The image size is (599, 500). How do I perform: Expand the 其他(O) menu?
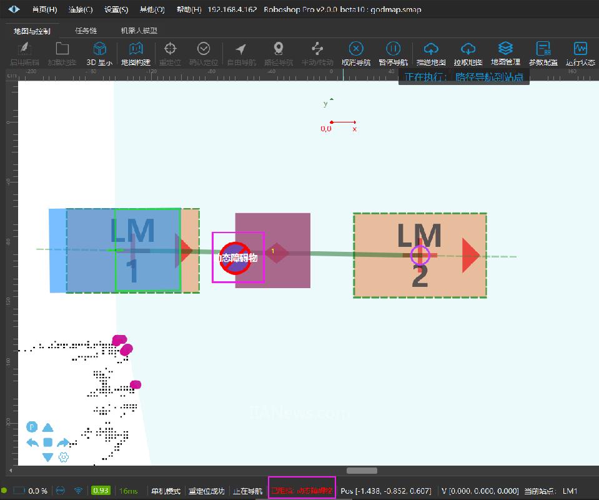[152, 10]
